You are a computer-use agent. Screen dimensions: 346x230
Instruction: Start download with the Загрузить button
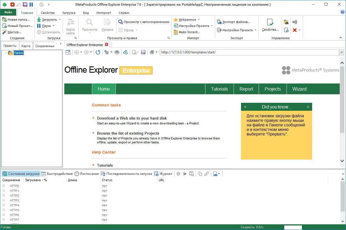click(47, 20)
